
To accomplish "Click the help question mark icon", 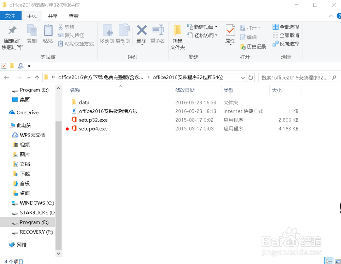I will tap(339, 16).
